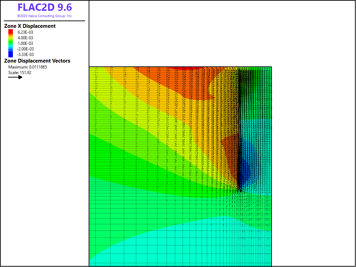356x267 pixels.
Task: Click the 4.00E-03 contour label
Action: (25, 38)
